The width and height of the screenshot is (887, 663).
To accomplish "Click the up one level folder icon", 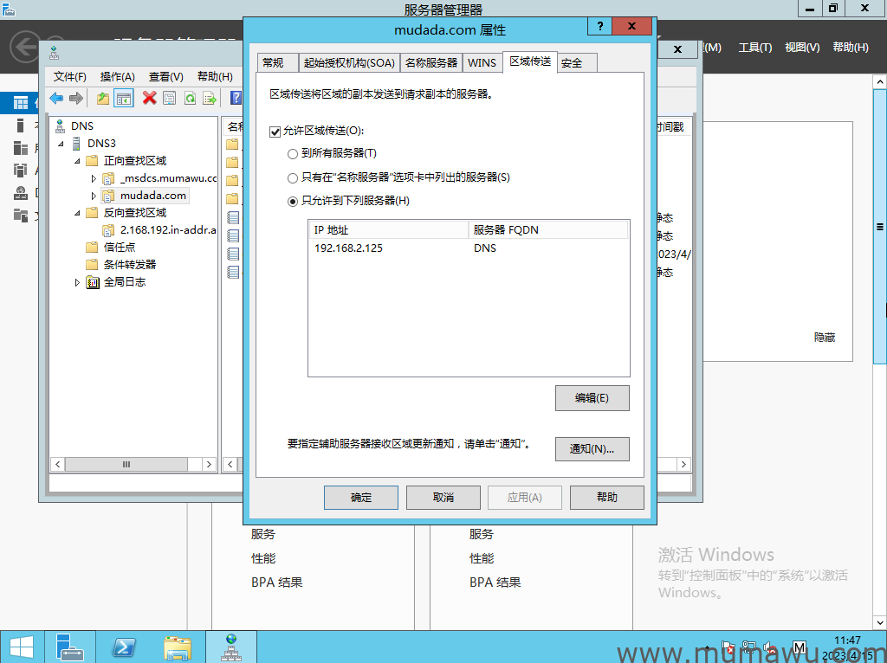I will [x=103, y=99].
